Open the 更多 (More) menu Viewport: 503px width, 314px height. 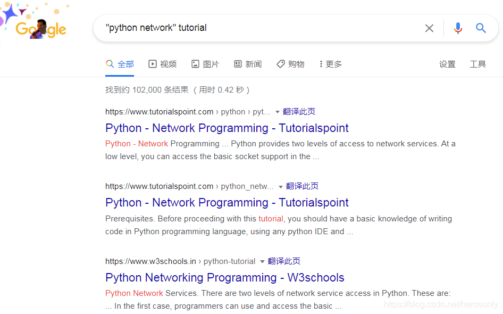click(330, 64)
